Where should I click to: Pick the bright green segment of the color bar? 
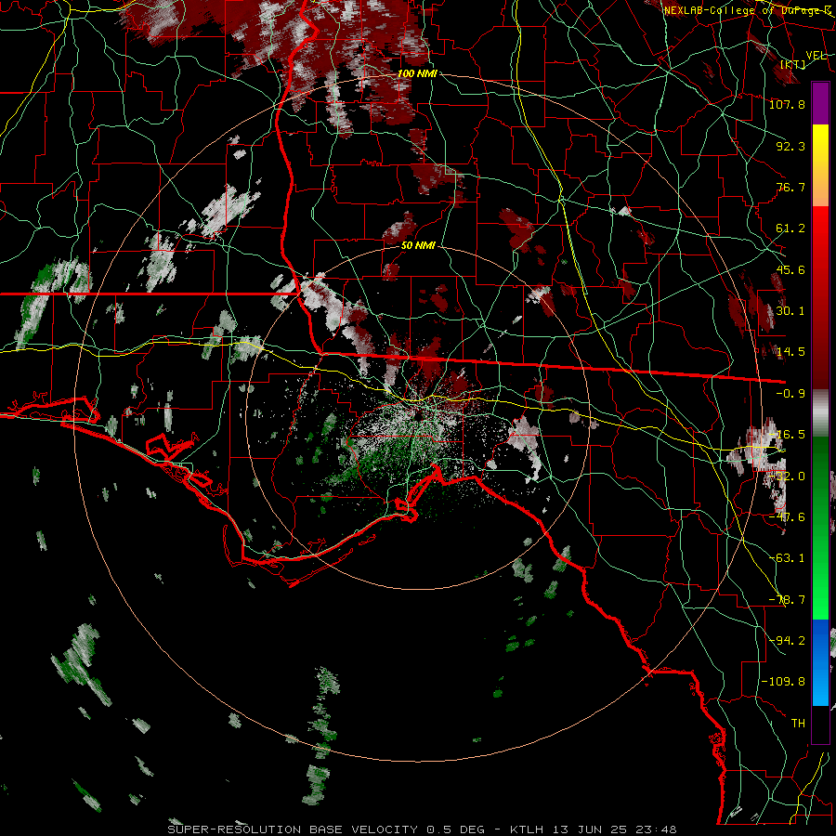click(x=820, y=576)
